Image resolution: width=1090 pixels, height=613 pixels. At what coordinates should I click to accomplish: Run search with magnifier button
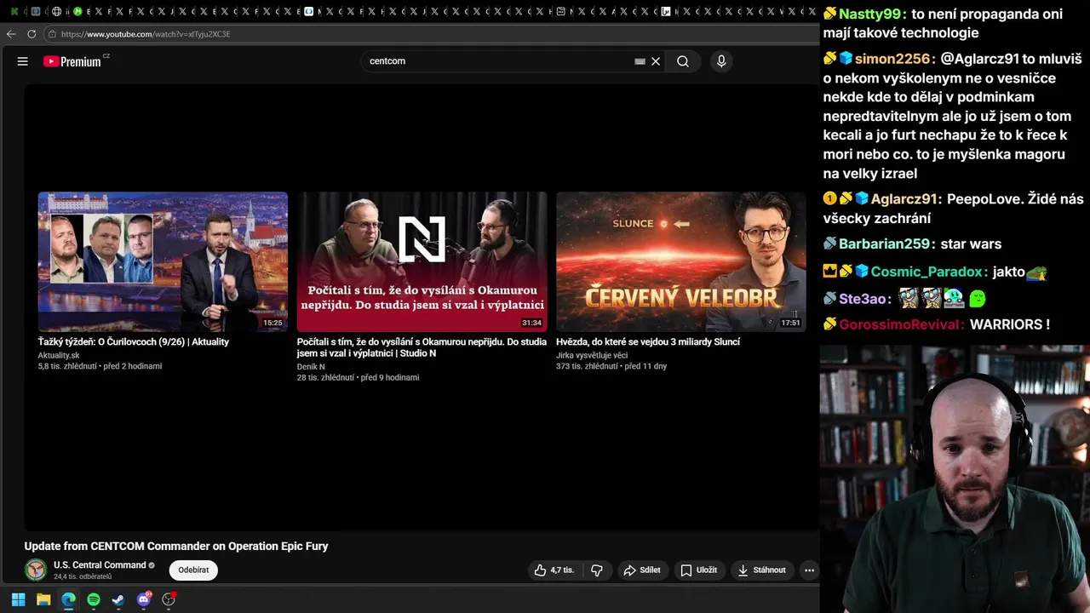click(x=683, y=61)
